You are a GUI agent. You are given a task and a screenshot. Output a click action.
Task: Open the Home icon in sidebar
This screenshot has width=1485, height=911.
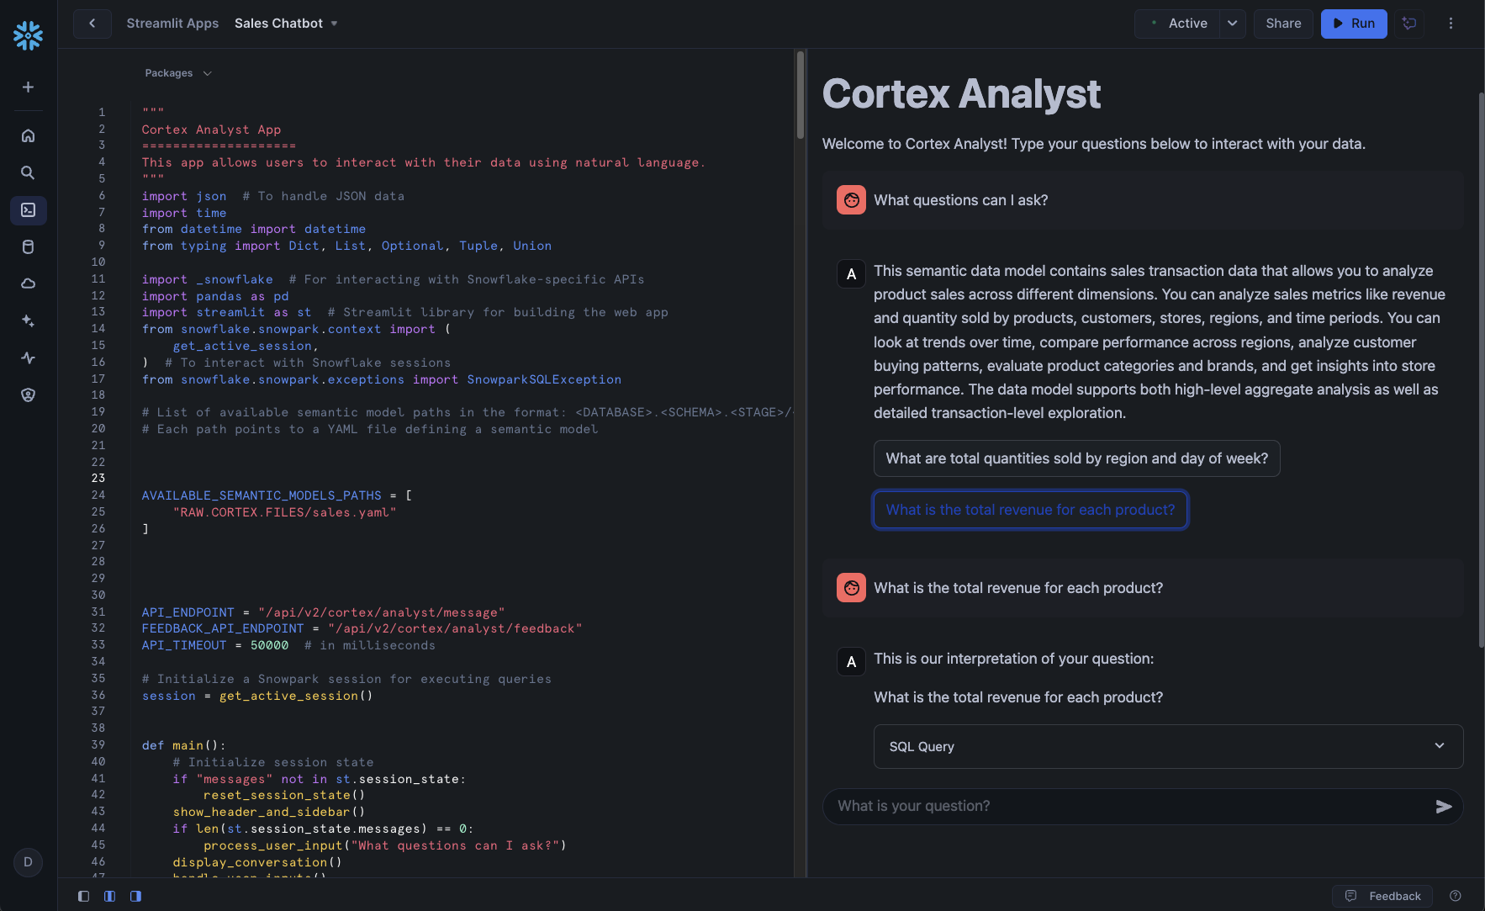click(28, 135)
